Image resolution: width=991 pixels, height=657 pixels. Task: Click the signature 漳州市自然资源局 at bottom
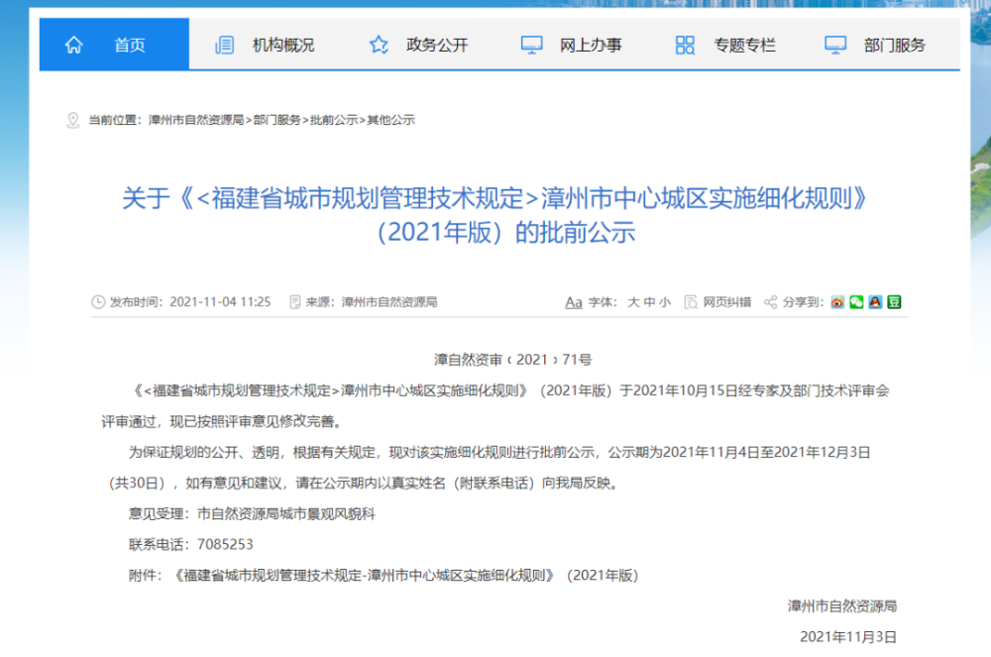841,606
